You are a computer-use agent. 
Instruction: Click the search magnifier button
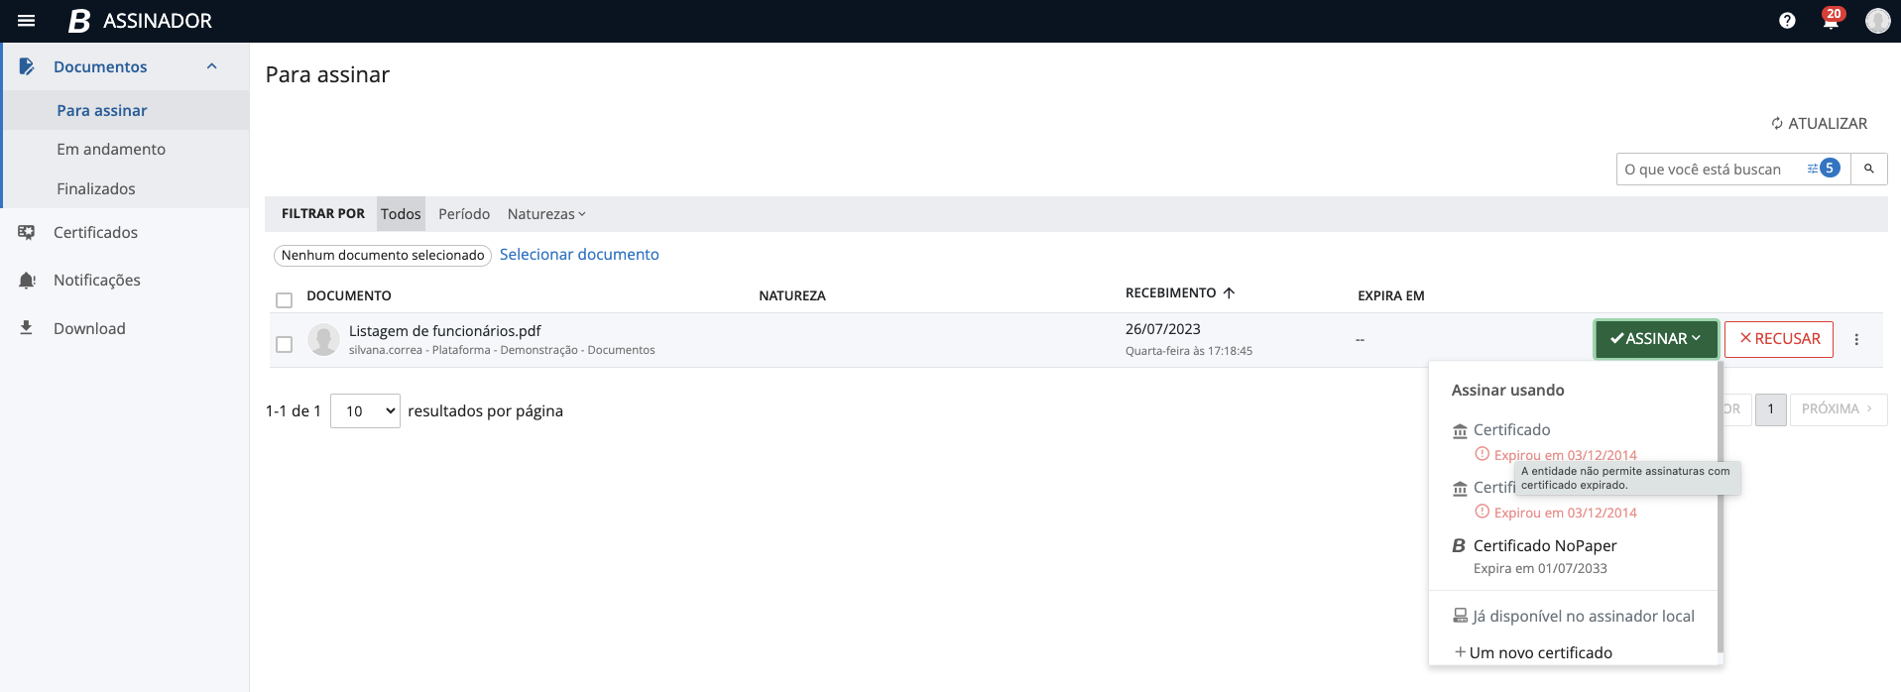[x=1868, y=170]
